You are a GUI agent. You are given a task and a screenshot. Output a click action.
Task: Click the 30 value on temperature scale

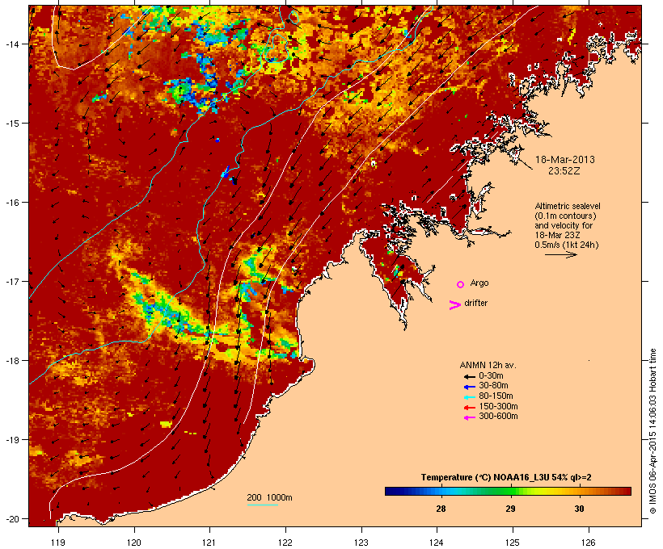[579, 509]
